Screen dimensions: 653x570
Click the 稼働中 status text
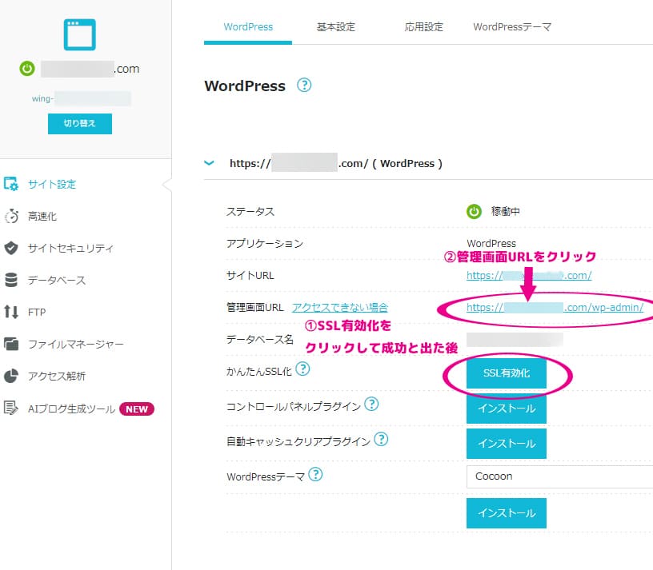(505, 211)
